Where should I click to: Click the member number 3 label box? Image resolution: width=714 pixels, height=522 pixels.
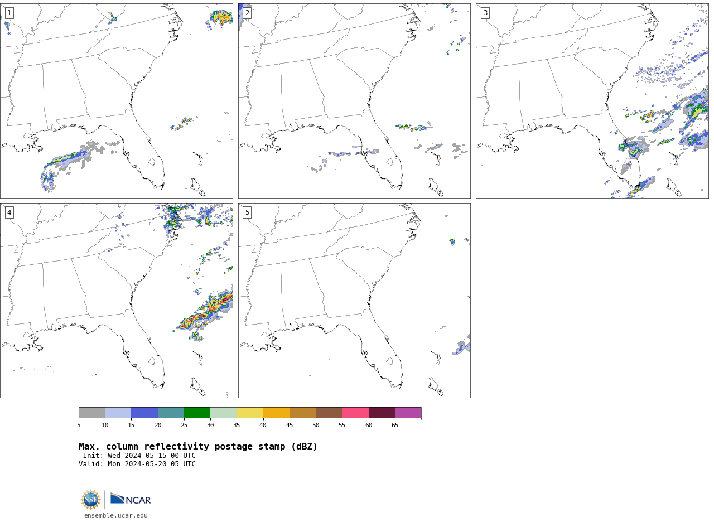tap(485, 13)
